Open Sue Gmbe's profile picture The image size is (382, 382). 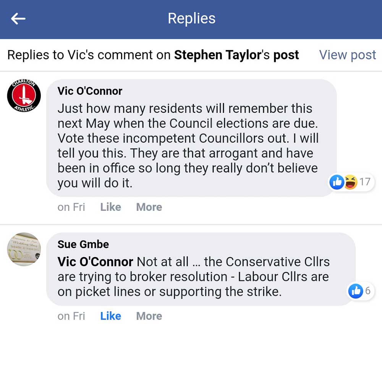click(x=24, y=249)
